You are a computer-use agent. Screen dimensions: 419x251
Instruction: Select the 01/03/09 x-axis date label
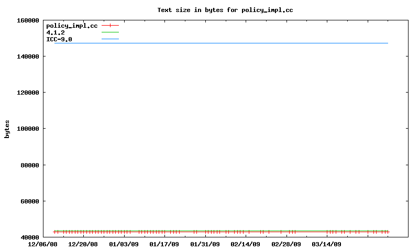[124, 244]
